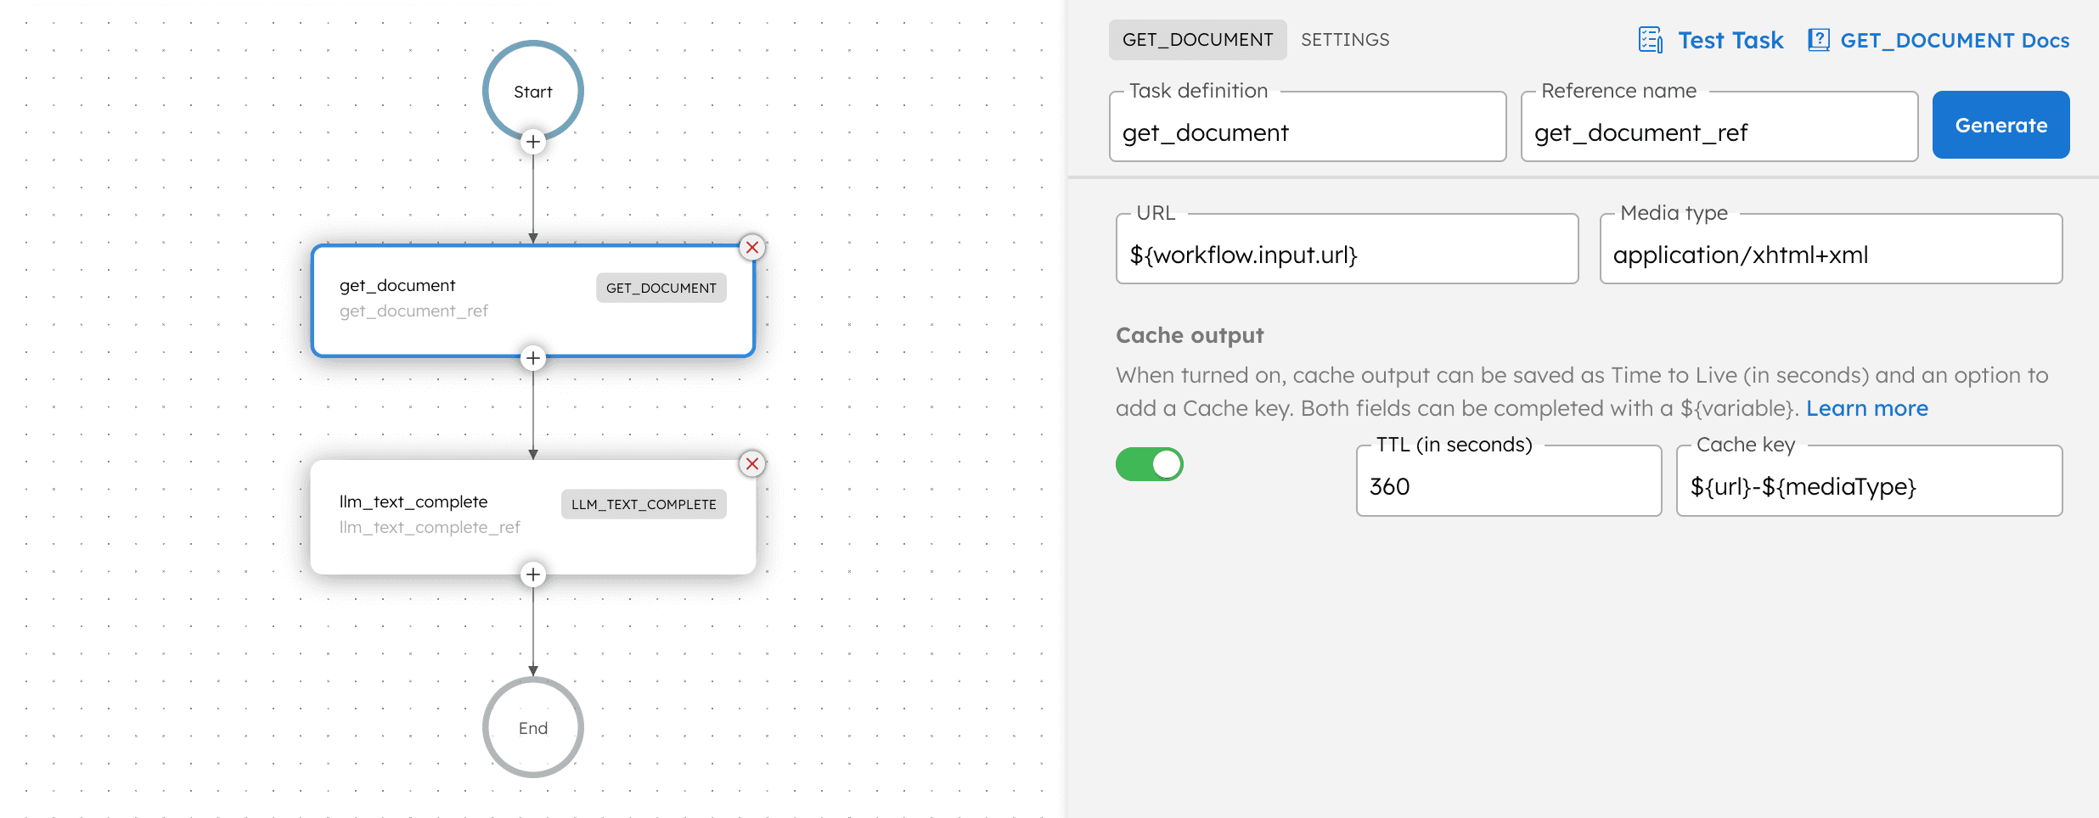Select the GET_DOCUMENT tab

coord(1197,40)
